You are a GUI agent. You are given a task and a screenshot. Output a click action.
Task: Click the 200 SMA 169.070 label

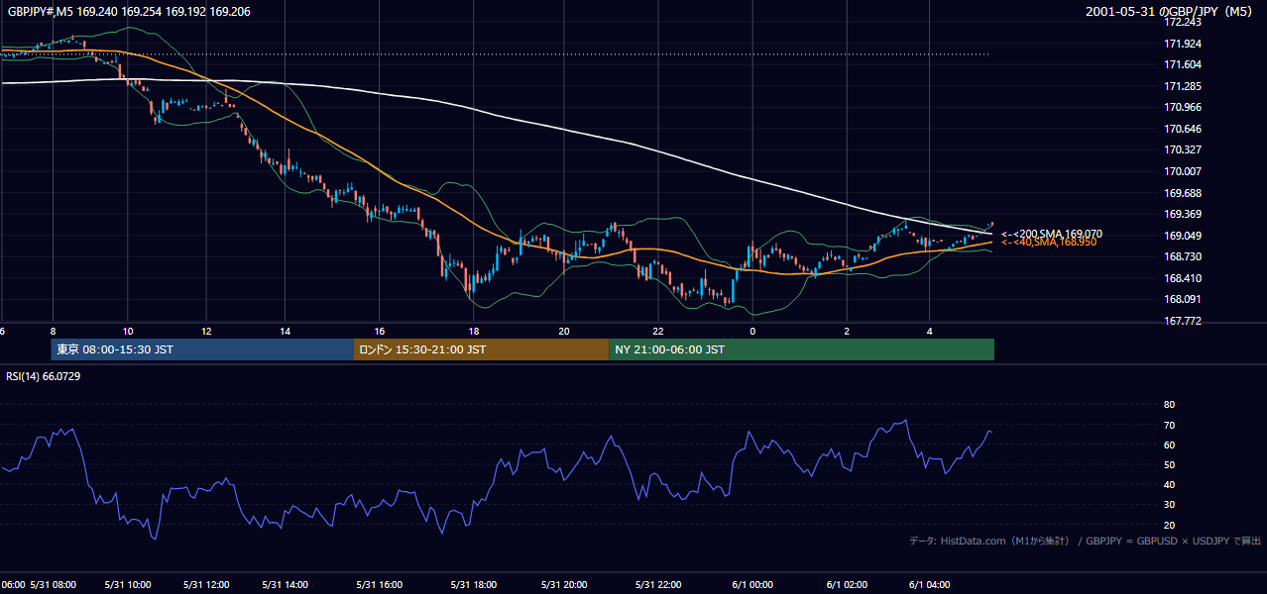(x=1051, y=234)
